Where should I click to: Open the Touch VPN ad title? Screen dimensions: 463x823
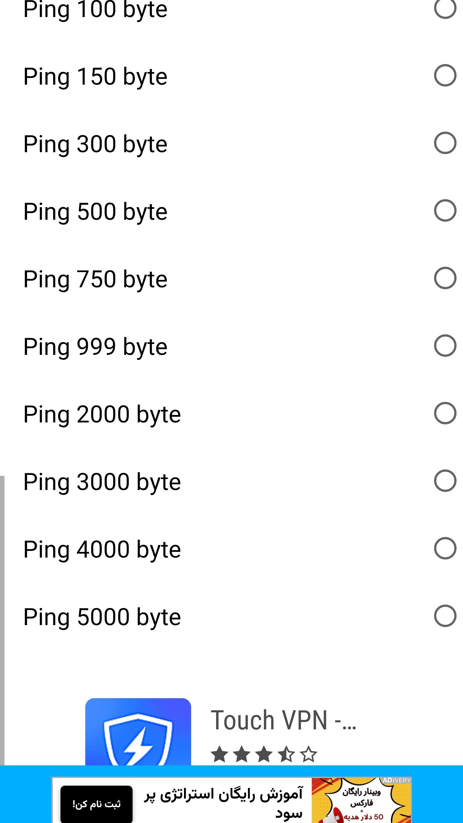pos(283,721)
